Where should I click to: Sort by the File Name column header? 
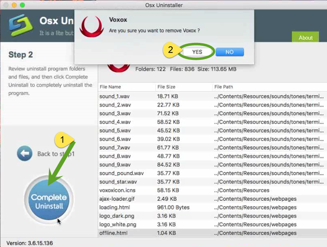126,87
